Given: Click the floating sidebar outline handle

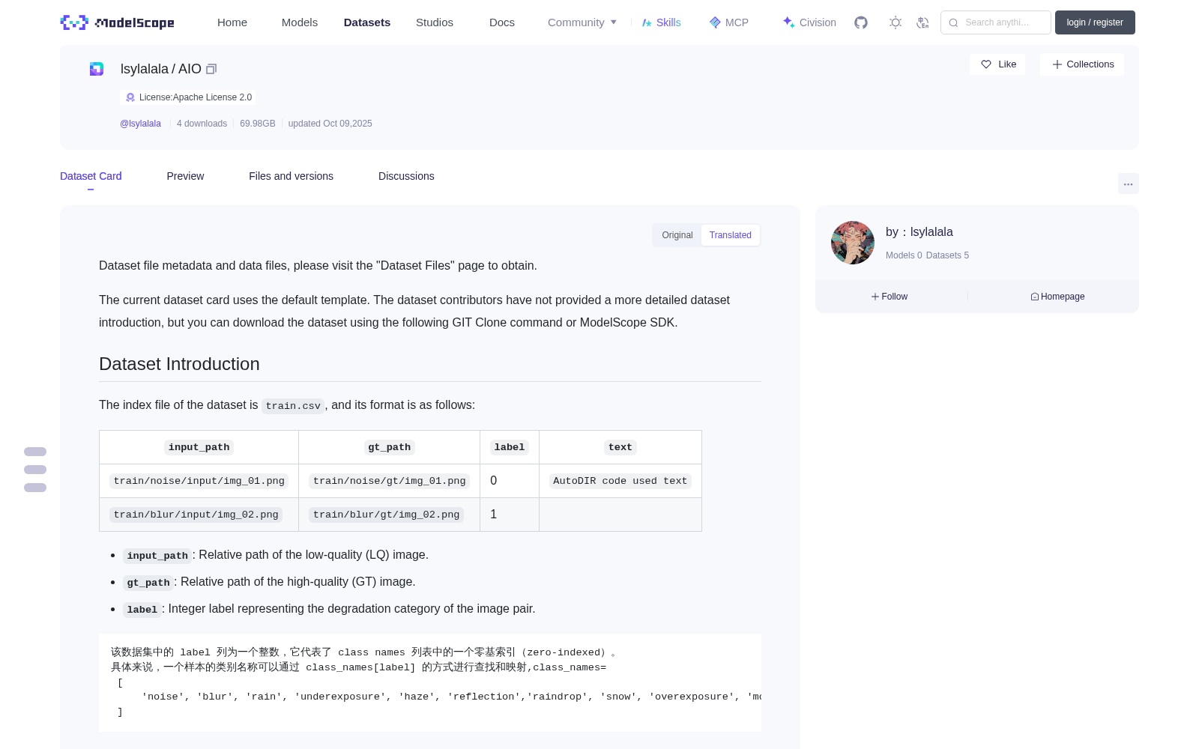Looking at the screenshot, I should pyautogui.click(x=35, y=470).
